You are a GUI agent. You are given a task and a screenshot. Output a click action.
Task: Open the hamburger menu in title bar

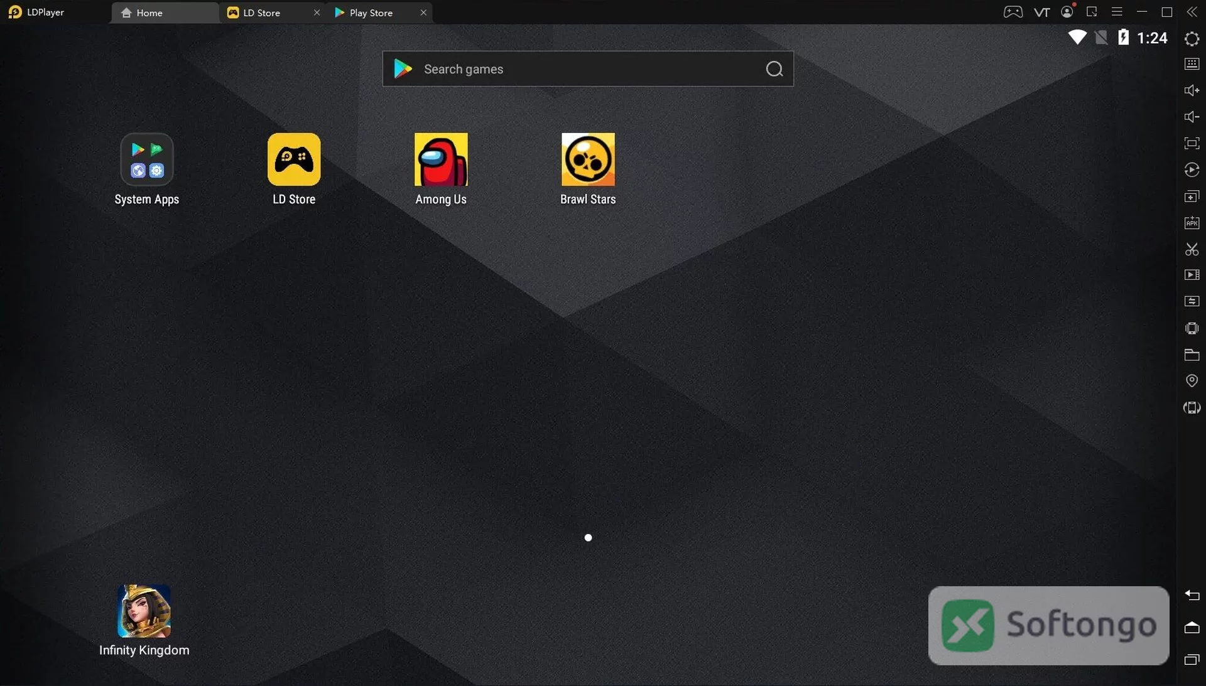1117,12
